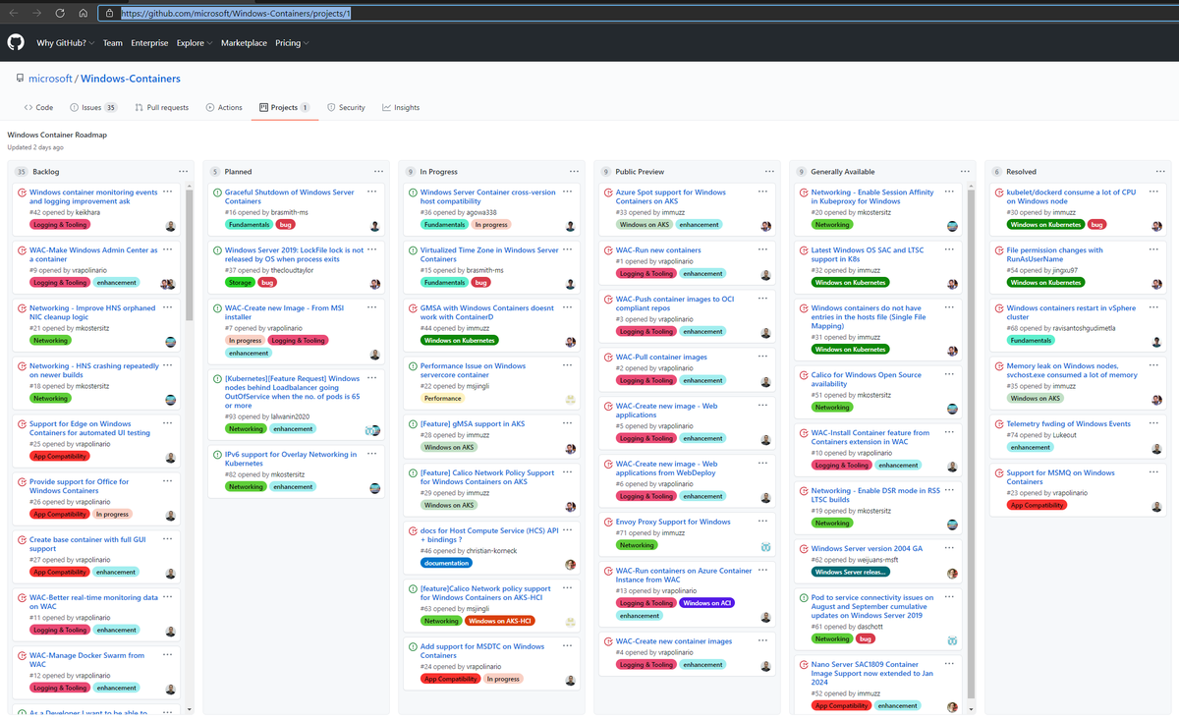The image size is (1179, 719).
Task: Click Windows on ACI label
Action: point(706,603)
